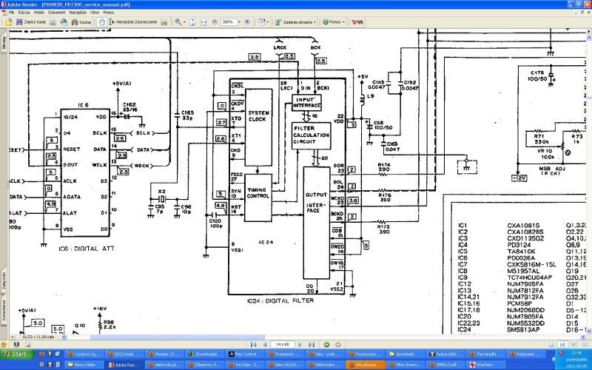Open the Załączniki side panel tab
This screenshot has height=370, width=592.
4,280
